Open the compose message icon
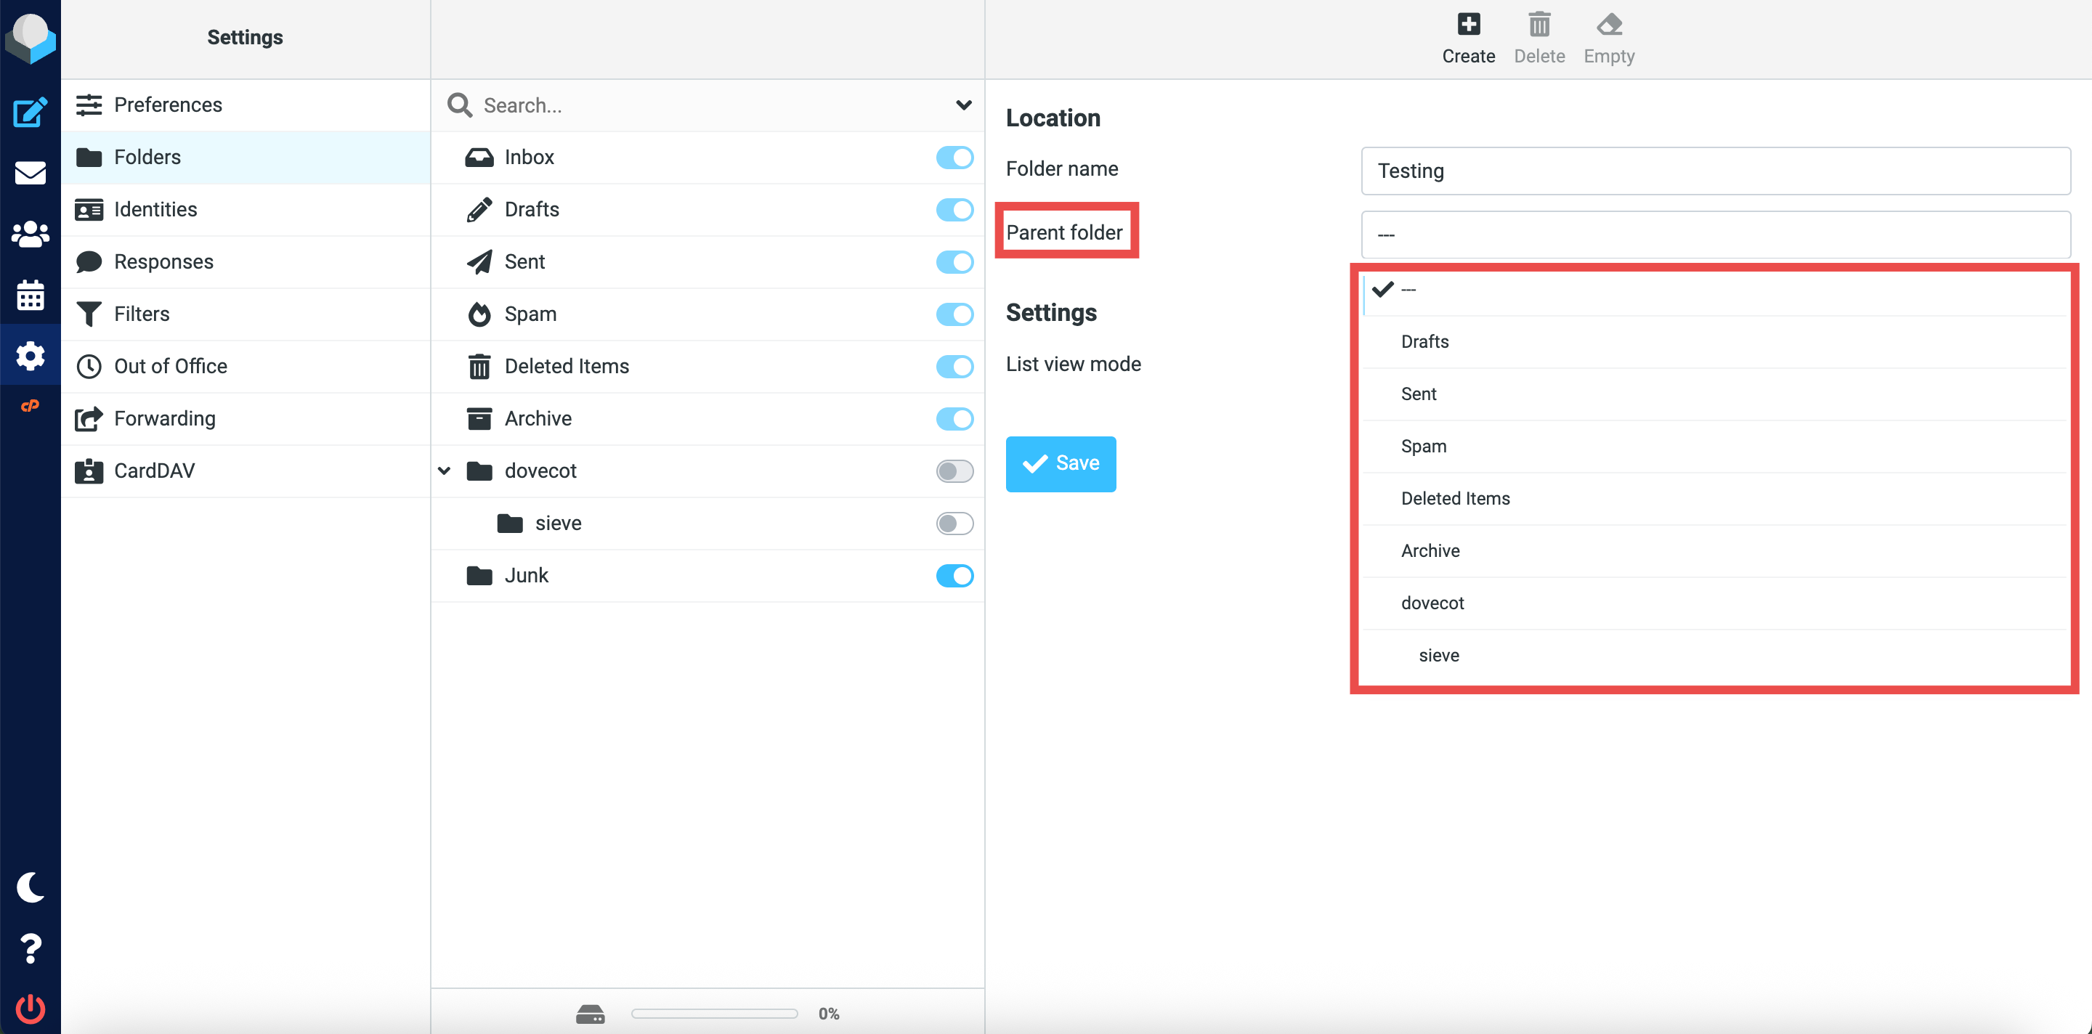2092x1034 pixels. tap(30, 112)
